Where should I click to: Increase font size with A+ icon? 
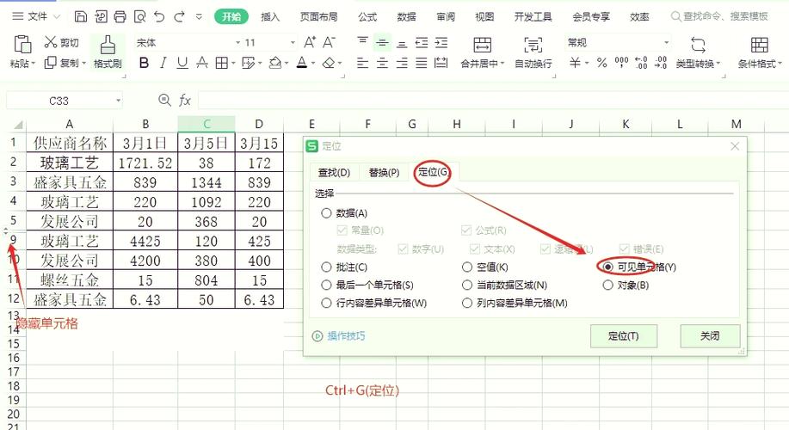point(310,42)
